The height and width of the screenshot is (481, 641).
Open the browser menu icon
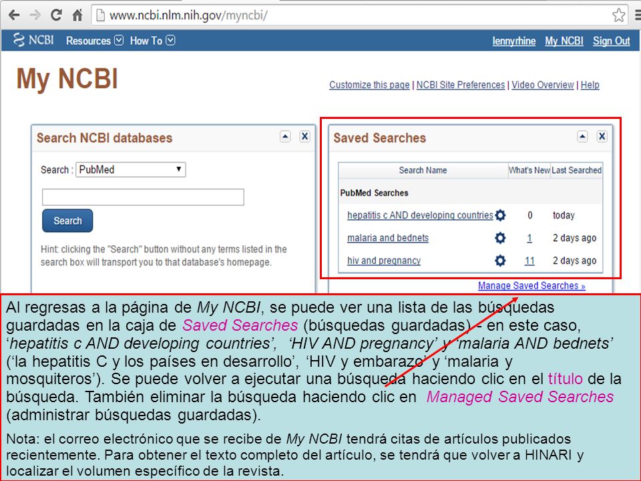coord(638,15)
